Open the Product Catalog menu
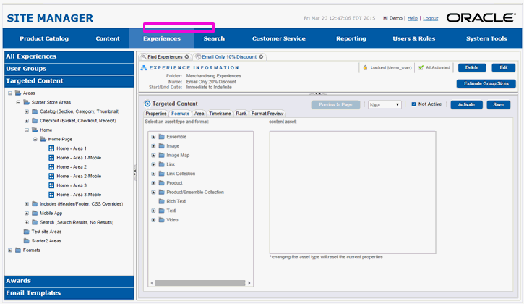This screenshot has width=524, height=304. tap(44, 38)
